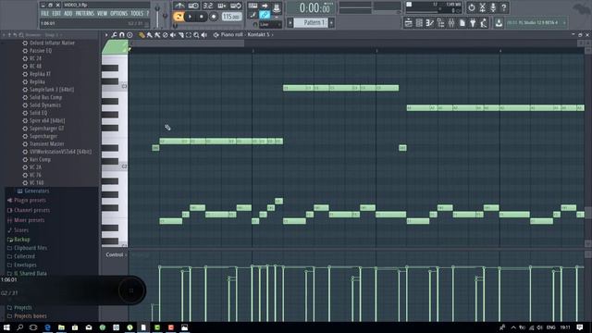Click the circular power icon at top right
Image resolution: width=592 pixels, height=333 pixels.
[x=472, y=7]
